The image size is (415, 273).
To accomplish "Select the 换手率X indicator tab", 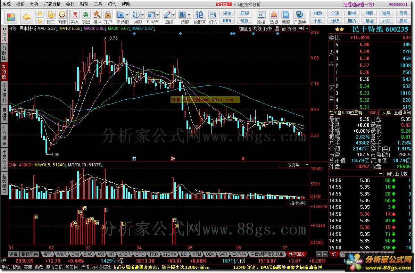I will [x=297, y=254].
